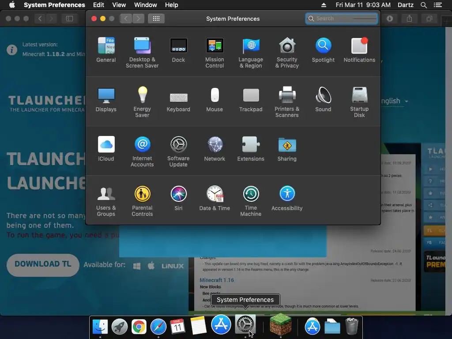
Task: Open Minecraft grass block in the Dock
Action: (280, 324)
